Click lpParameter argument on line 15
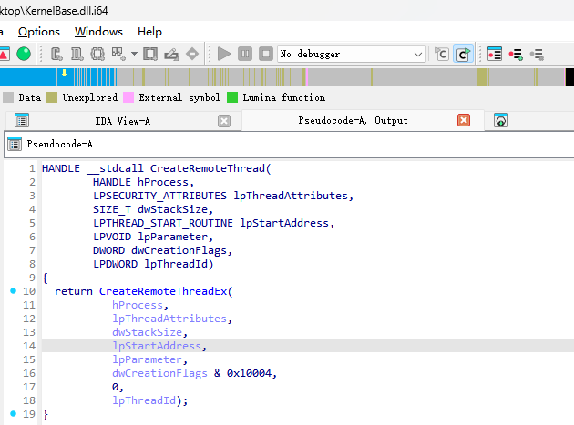Image resolution: width=574 pixels, height=425 pixels. (x=147, y=359)
